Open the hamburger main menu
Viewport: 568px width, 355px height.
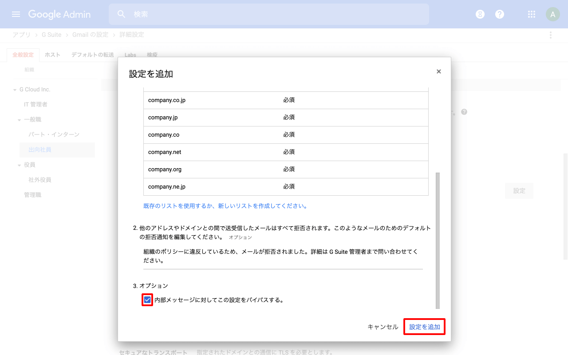click(16, 14)
